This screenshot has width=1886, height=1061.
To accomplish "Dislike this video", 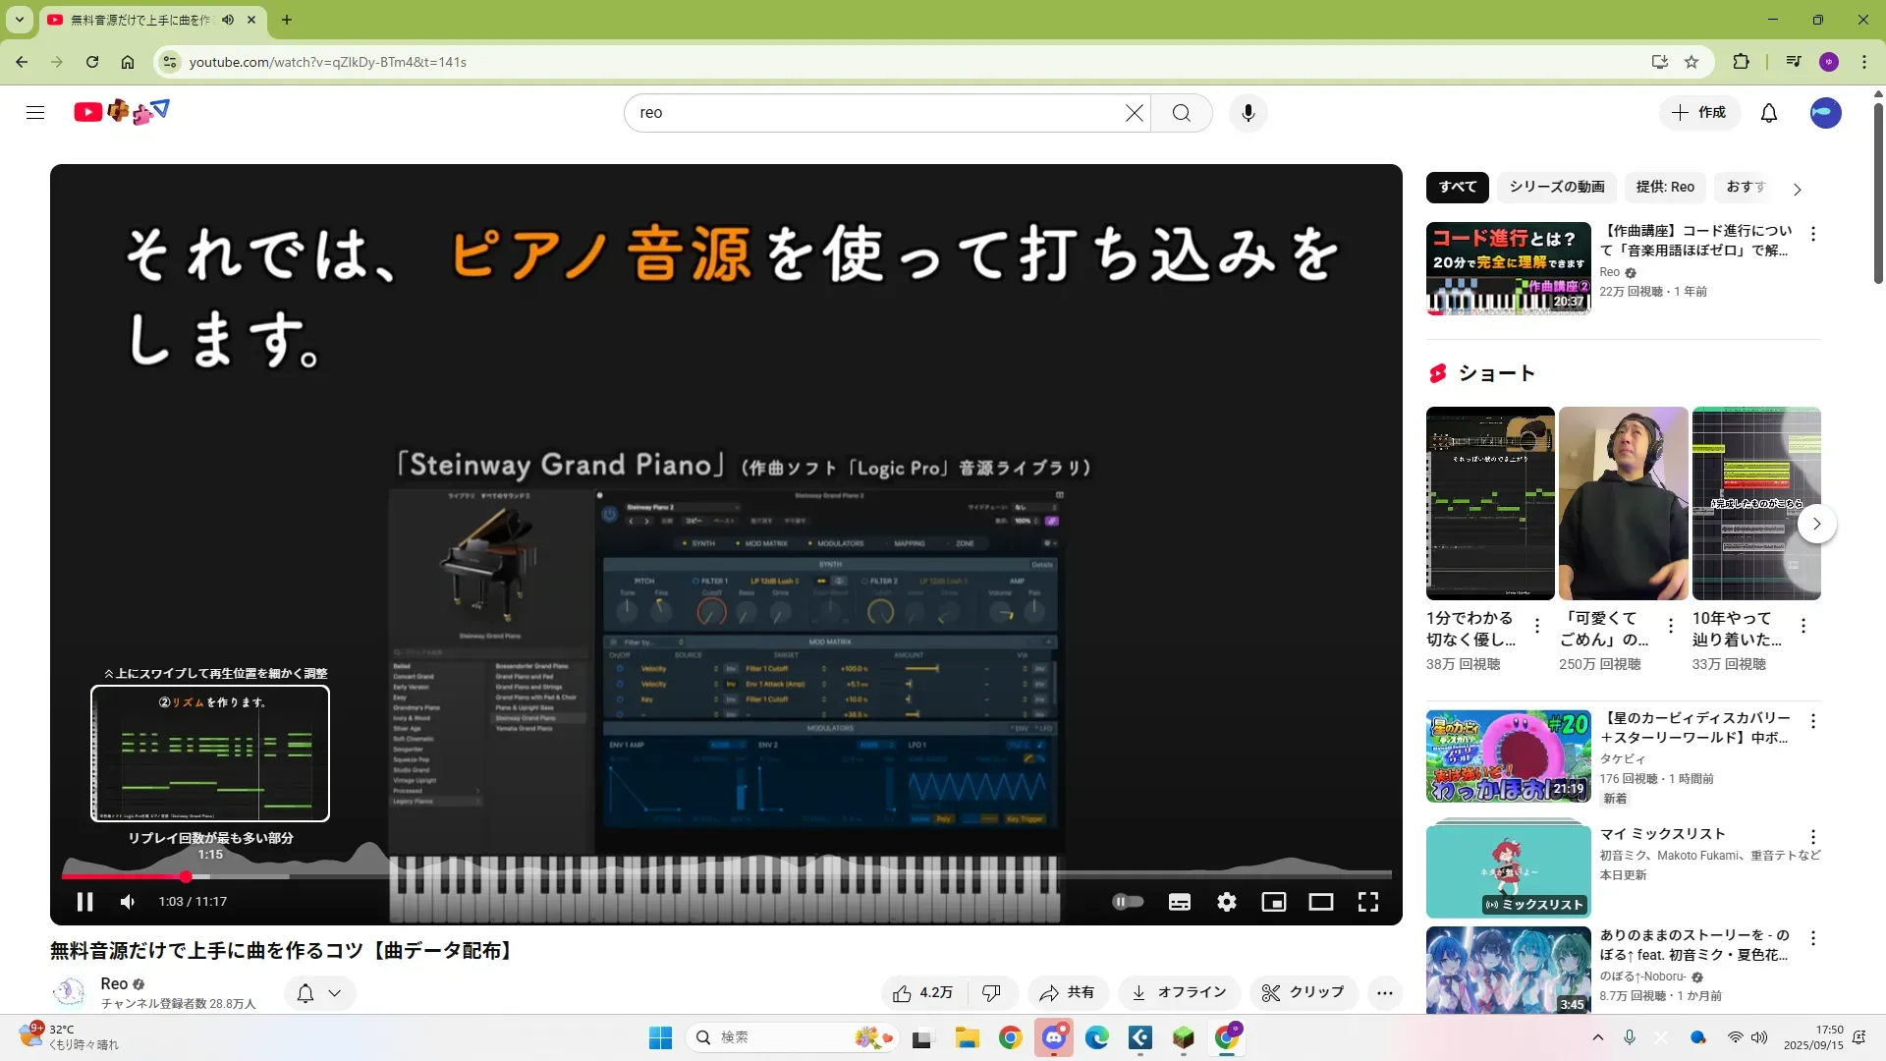I will (991, 993).
